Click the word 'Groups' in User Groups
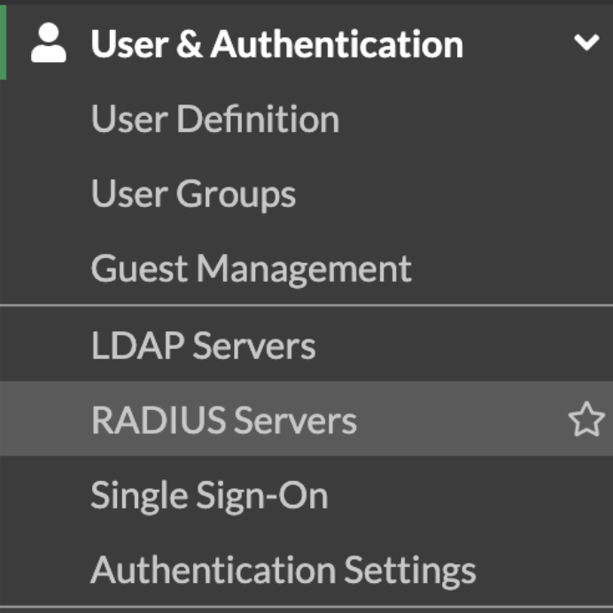Viewport: 613px width, 613px height. (x=236, y=194)
